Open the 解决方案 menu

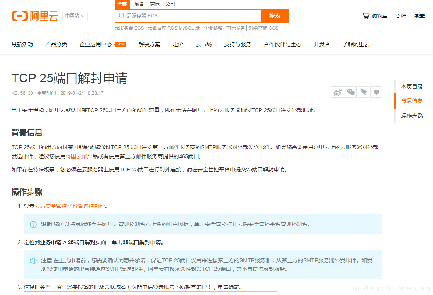pos(149,44)
